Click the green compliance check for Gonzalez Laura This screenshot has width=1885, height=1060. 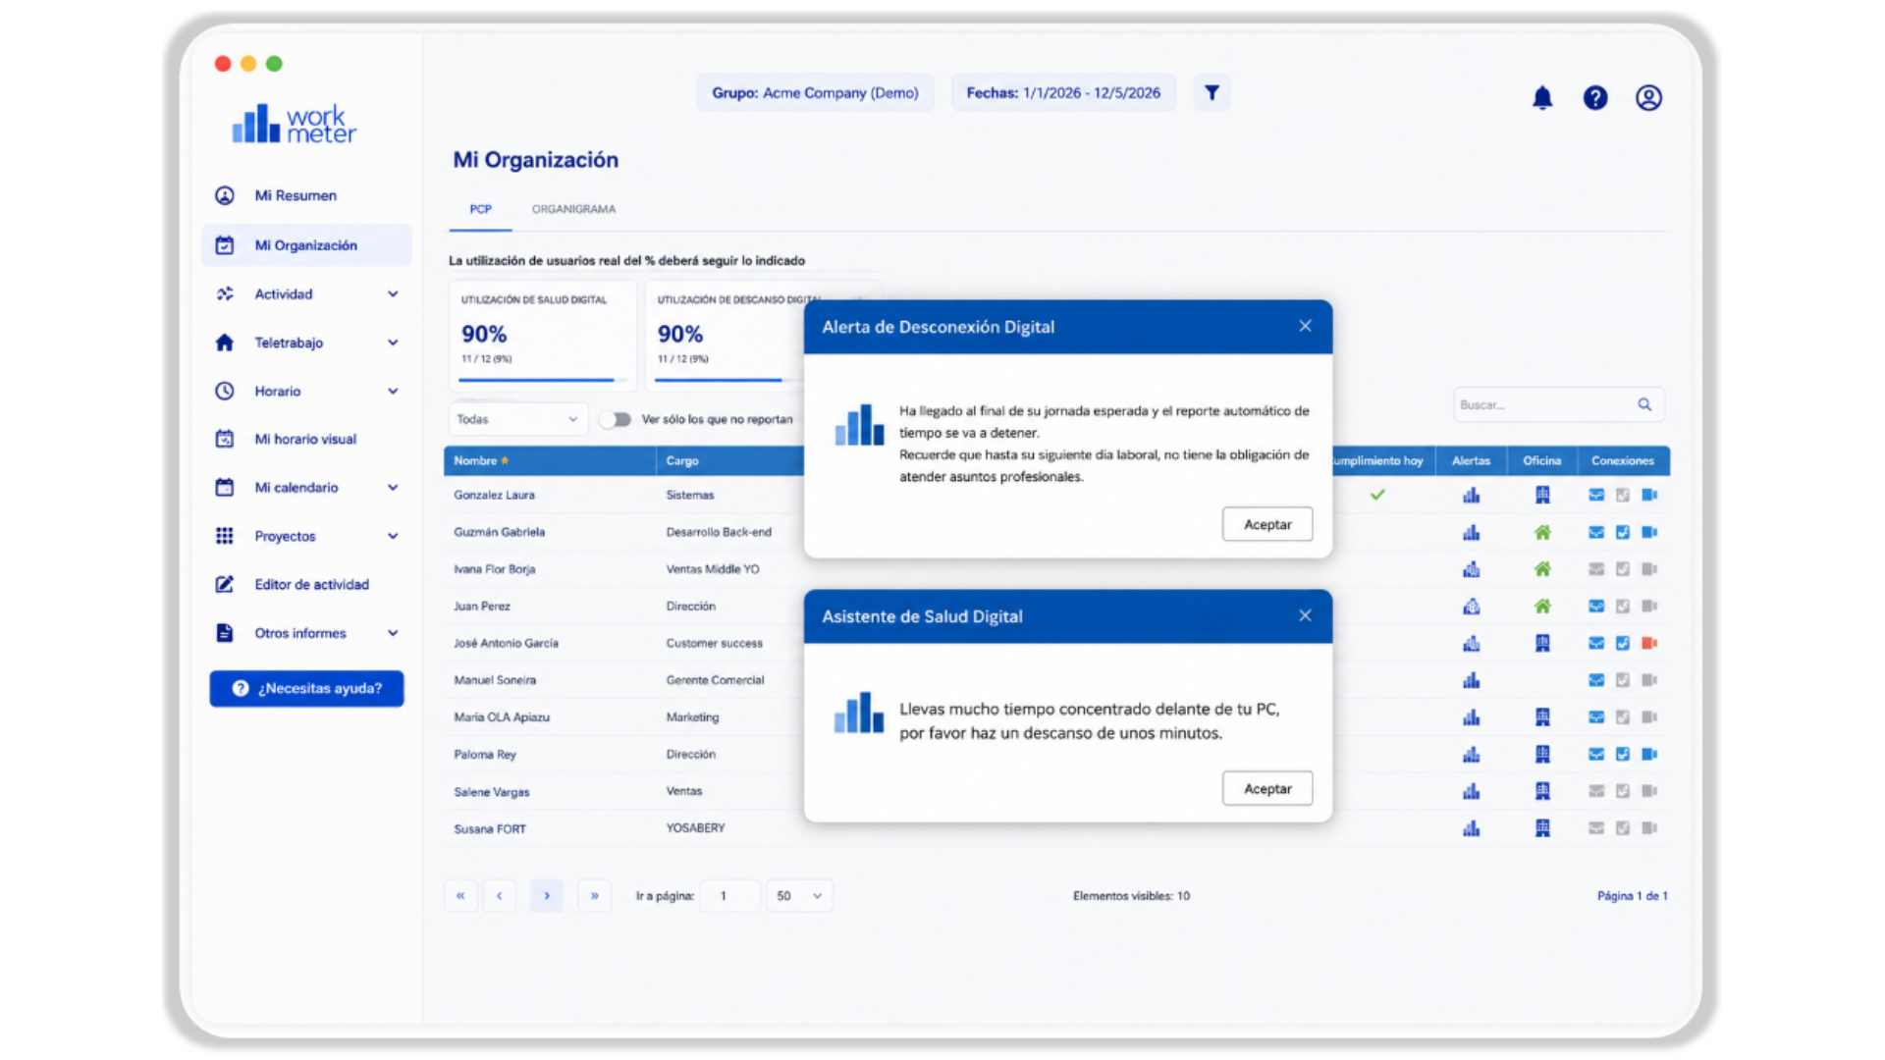click(1377, 495)
